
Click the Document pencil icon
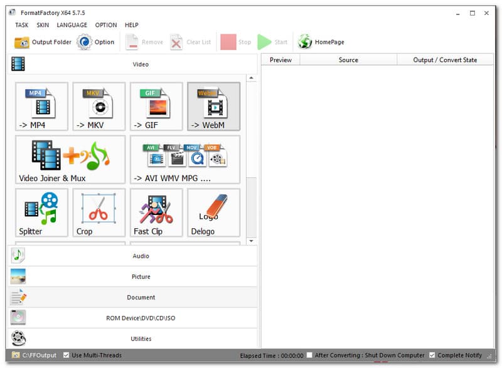(18, 297)
